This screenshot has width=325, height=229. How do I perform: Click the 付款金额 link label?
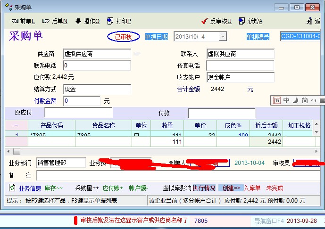(x=45, y=101)
